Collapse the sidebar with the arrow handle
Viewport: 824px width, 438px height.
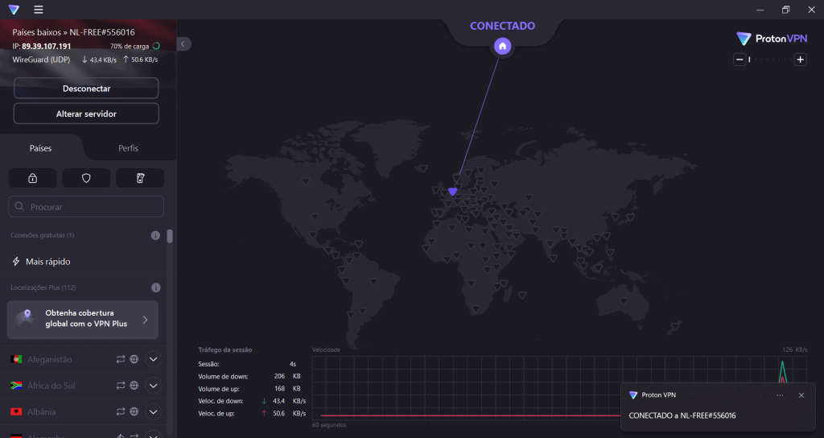pos(183,43)
